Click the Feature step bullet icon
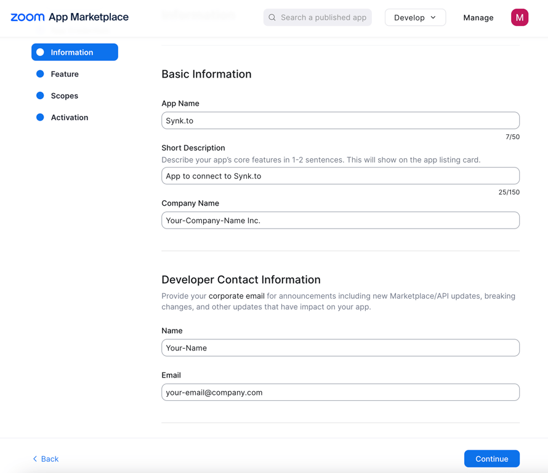Screen dimensions: 548x473 pos(41,74)
